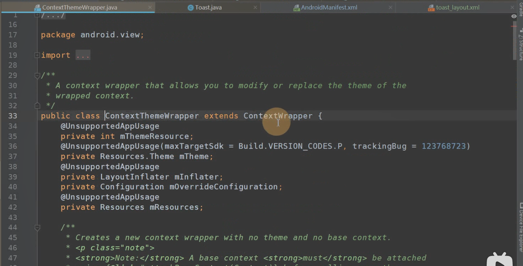Click the folded import ellipsis placeholder
The height and width of the screenshot is (266, 523).
(83, 55)
